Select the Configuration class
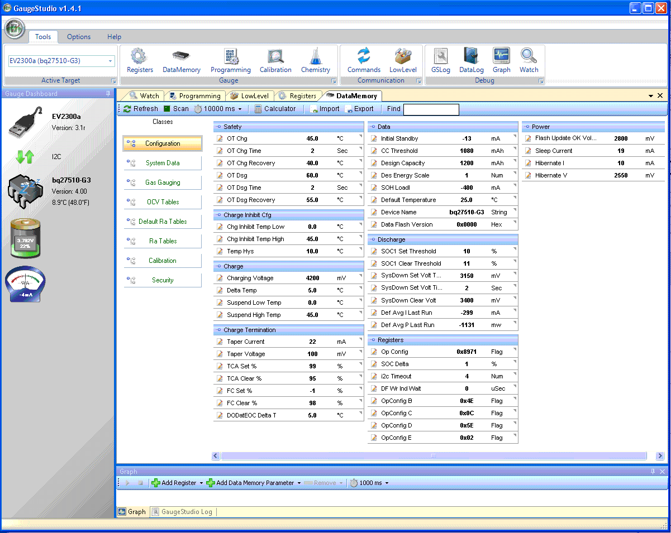The height and width of the screenshot is (533, 671). (163, 143)
